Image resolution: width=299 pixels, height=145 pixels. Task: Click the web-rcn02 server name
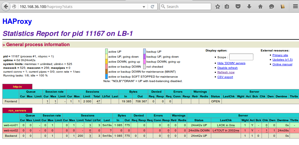[x=11, y=131]
